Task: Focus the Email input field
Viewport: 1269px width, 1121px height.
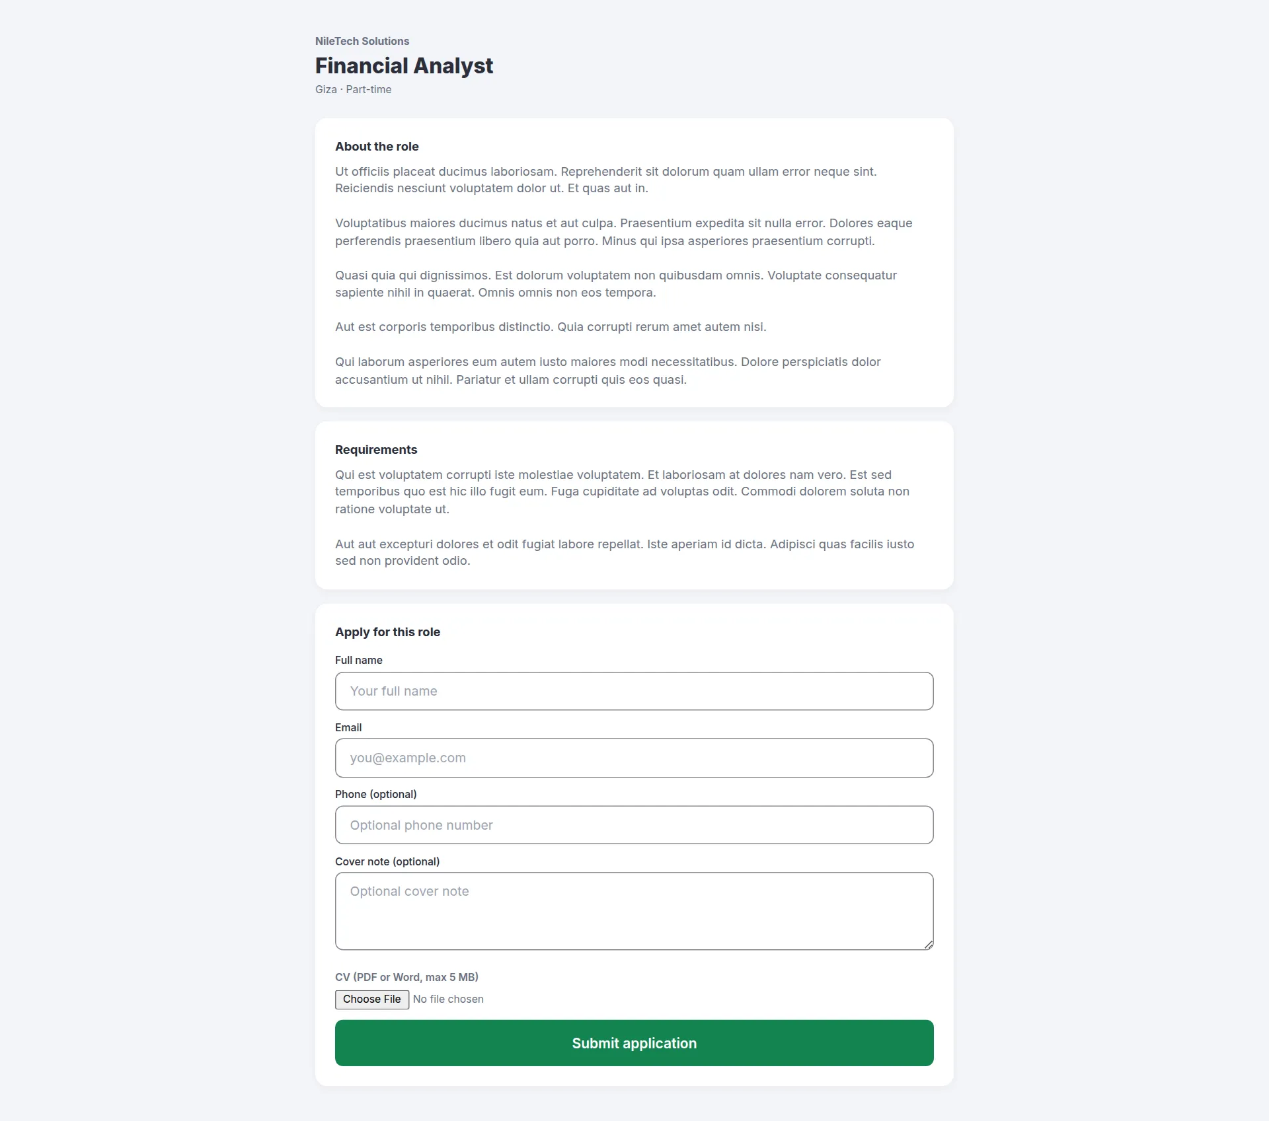Action: [x=634, y=758]
